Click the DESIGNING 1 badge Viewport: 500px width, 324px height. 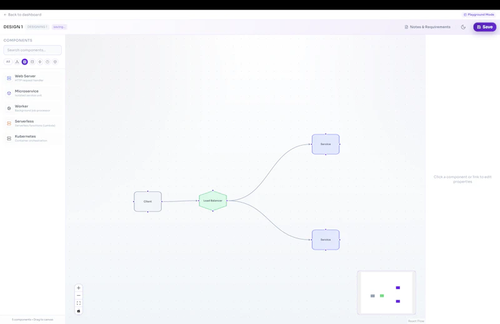[x=37, y=27]
